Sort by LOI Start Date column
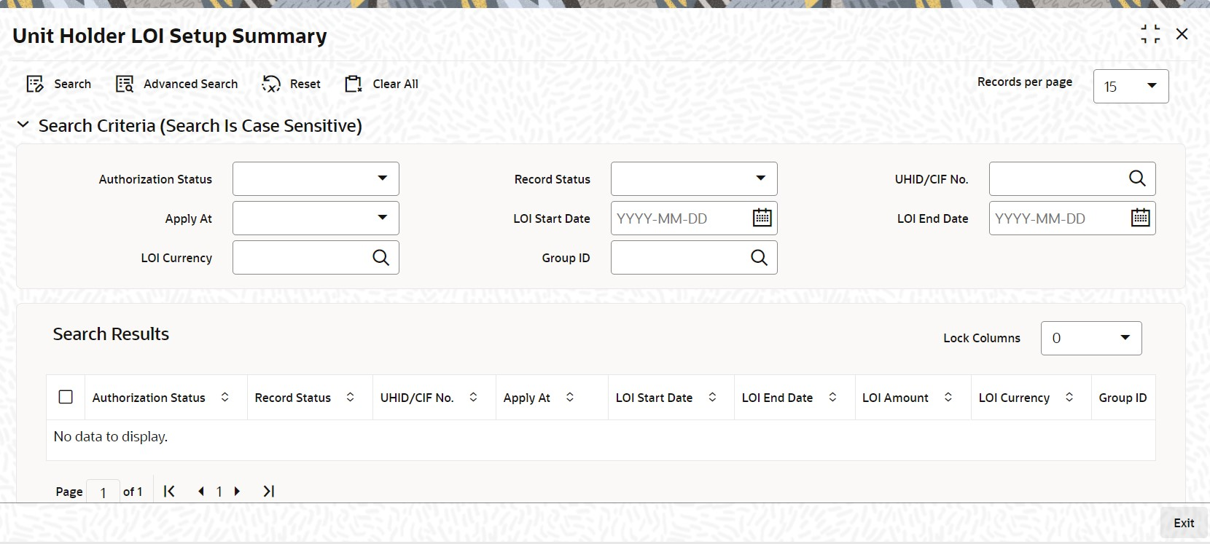Viewport: 1210px width, 544px height. click(x=712, y=397)
